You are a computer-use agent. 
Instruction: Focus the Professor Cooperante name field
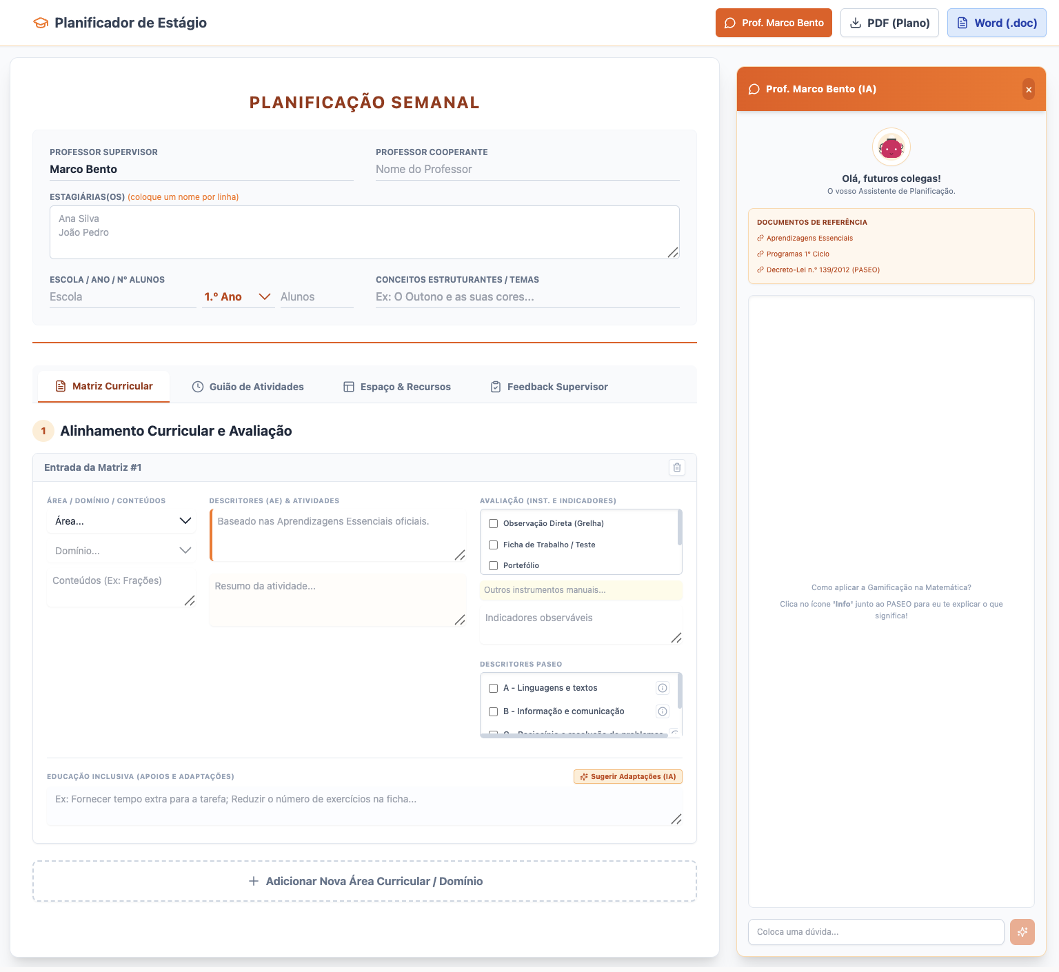pyautogui.click(x=527, y=170)
